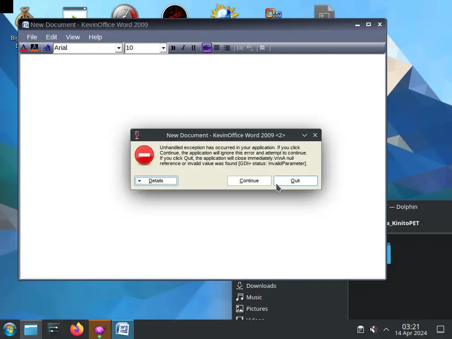Open the View menu
The height and width of the screenshot is (339, 452).
click(x=73, y=37)
